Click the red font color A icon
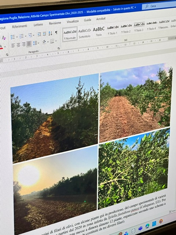Screen dimensions: 176x235 [1, 47]
